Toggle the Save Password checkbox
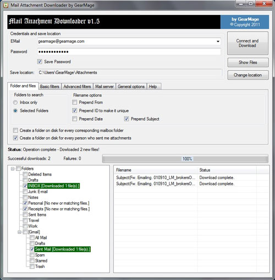 coord(40,61)
